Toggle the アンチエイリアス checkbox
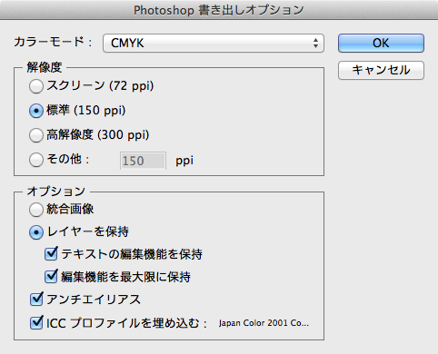This screenshot has width=438, height=354. click(36, 299)
